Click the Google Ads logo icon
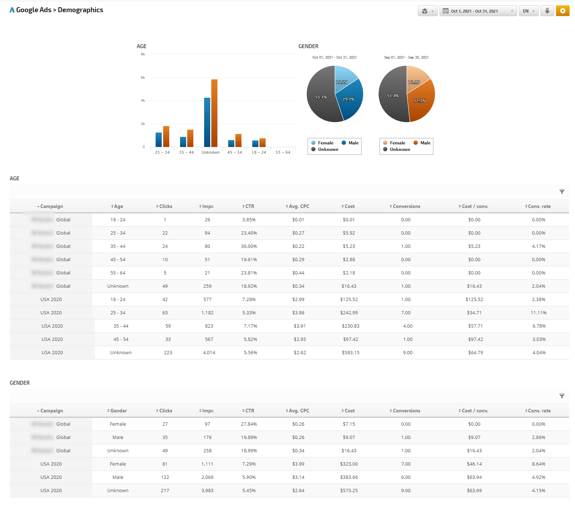The image size is (575, 509). pos(12,10)
